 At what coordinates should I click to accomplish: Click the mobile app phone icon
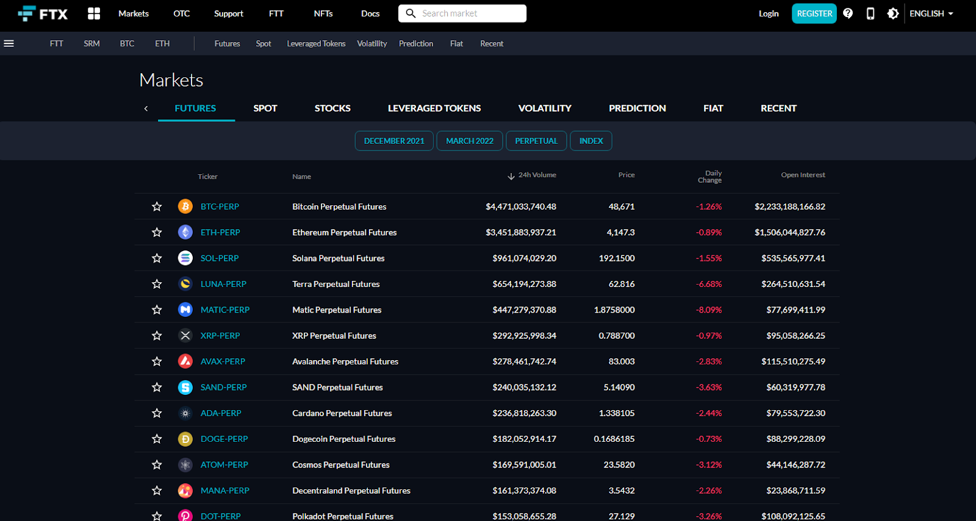pyautogui.click(x=870, y=13)
